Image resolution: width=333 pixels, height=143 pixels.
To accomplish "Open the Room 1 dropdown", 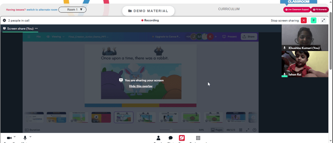I will [72, 10].
